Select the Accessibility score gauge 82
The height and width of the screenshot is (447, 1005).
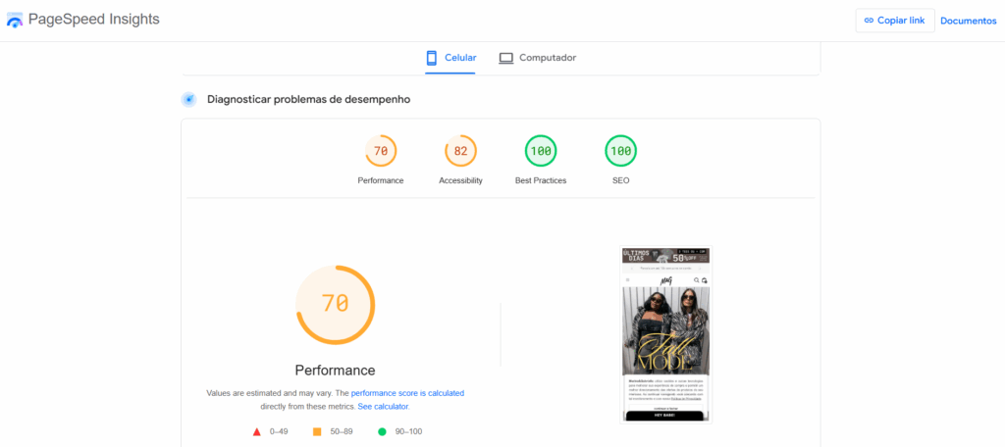point(461,152)
